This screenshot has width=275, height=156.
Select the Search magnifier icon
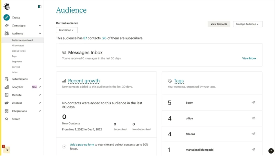pos(6,119)
